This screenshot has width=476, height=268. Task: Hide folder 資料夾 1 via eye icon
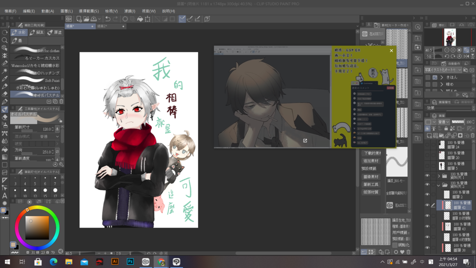click(428, 176)
